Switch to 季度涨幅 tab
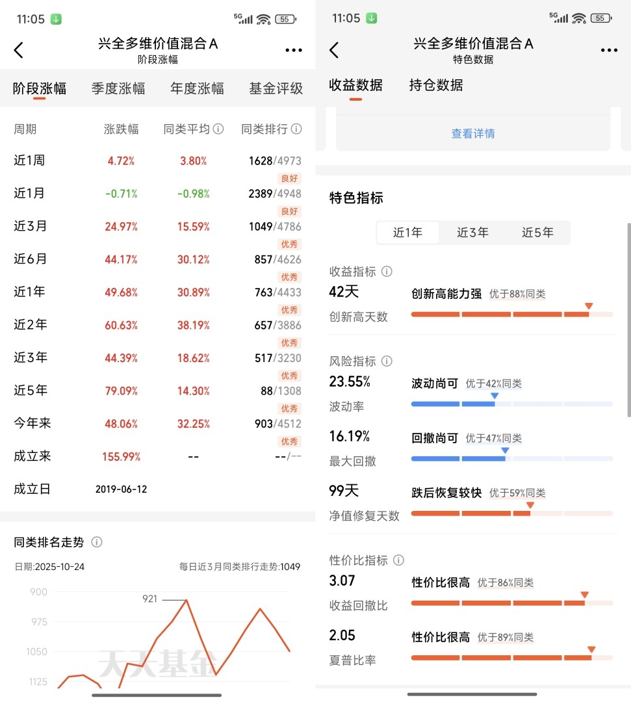This screenshot has height=702, width=631. point(118,88)
